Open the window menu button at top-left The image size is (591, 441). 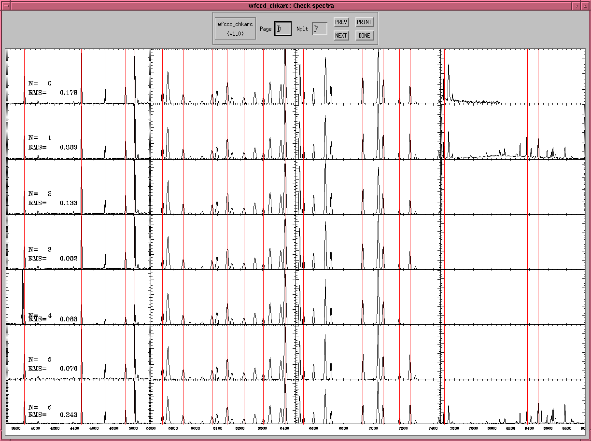click(x=7, y=5)
